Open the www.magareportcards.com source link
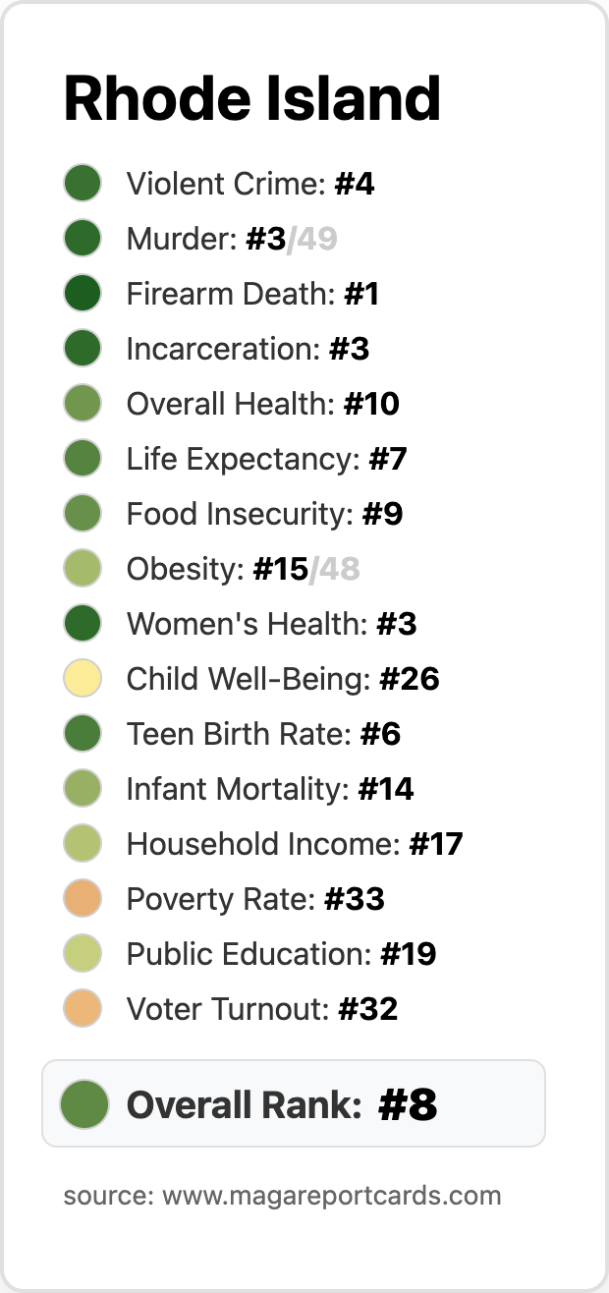 click(x=332, y=1196)
